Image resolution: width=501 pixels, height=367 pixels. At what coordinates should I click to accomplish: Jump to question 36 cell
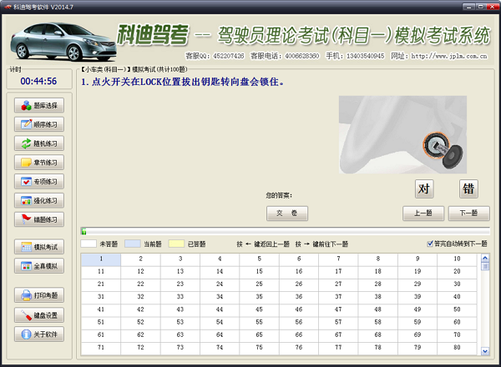(299, 298)
